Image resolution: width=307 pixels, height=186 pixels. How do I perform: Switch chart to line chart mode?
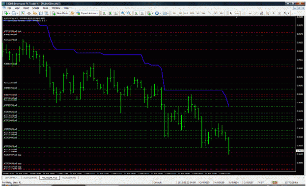point(116,13)
